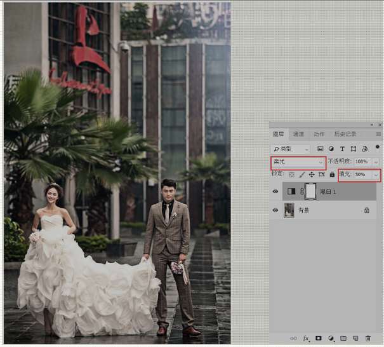Screen dimensions: 384x347
Task: Click lock image pixels brush icon
Action: tap(302, 175)
